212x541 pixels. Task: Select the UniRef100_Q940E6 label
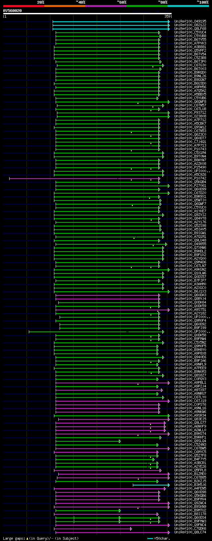190,357
